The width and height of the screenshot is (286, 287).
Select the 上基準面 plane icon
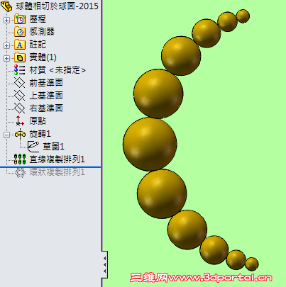20,96
